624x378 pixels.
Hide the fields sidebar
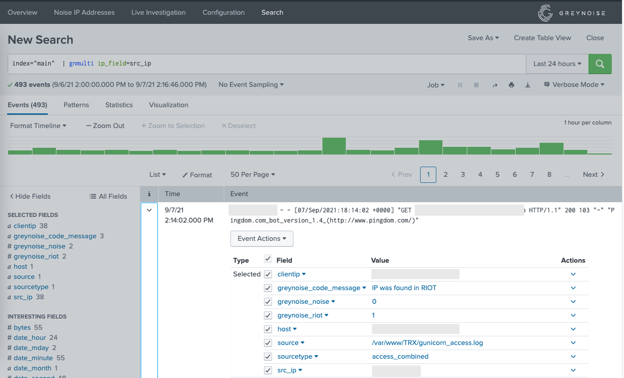tap(31, 196)
